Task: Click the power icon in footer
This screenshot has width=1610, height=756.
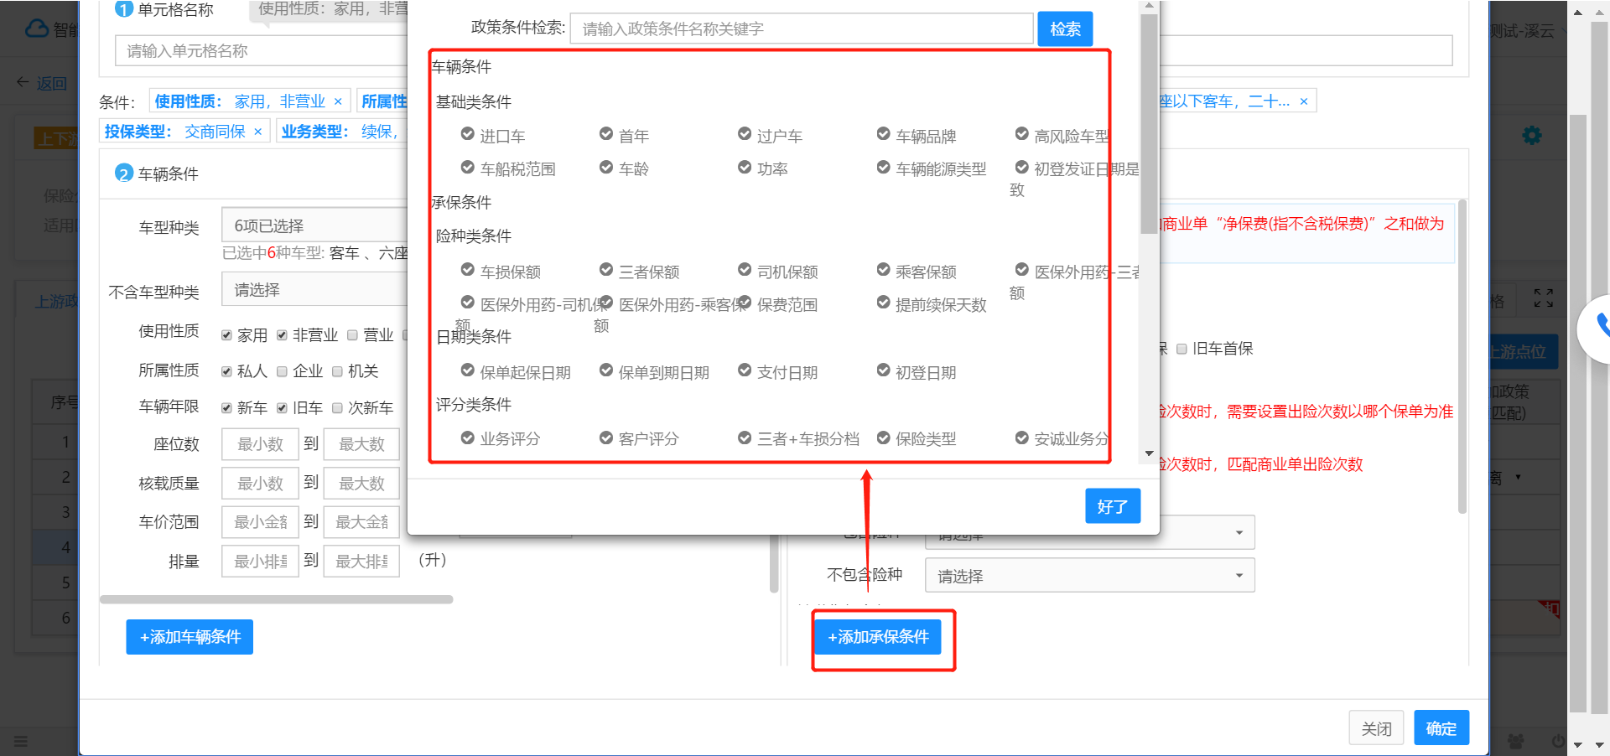Action: 1558,741
